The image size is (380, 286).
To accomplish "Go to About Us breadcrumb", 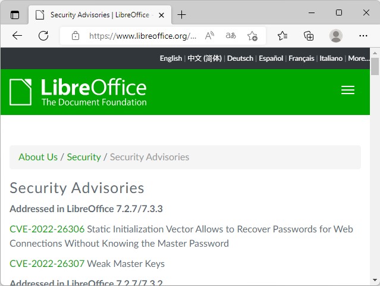I will pyautogui.click(x=38, y=157).
